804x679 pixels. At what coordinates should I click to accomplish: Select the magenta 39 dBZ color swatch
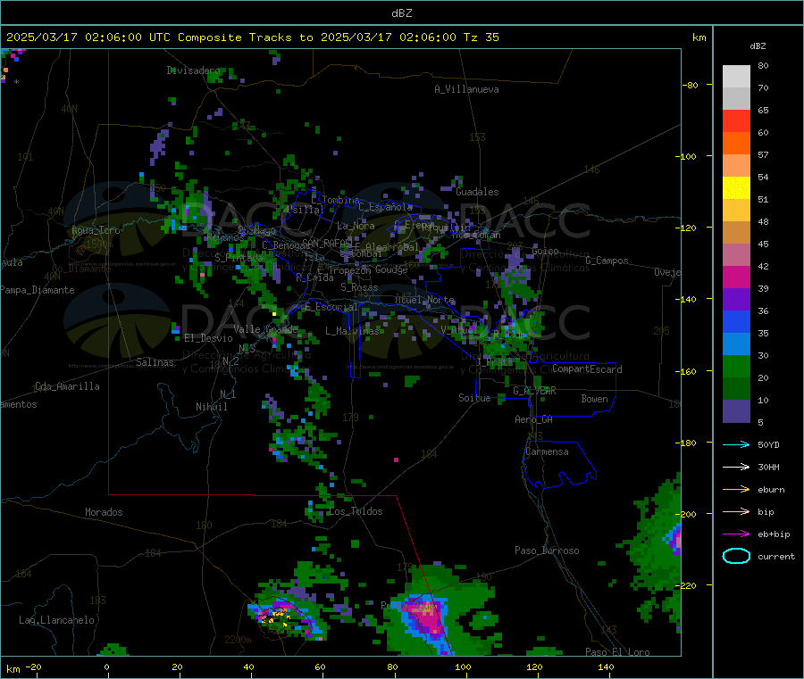pyautogui.click(x=736, y=277)
